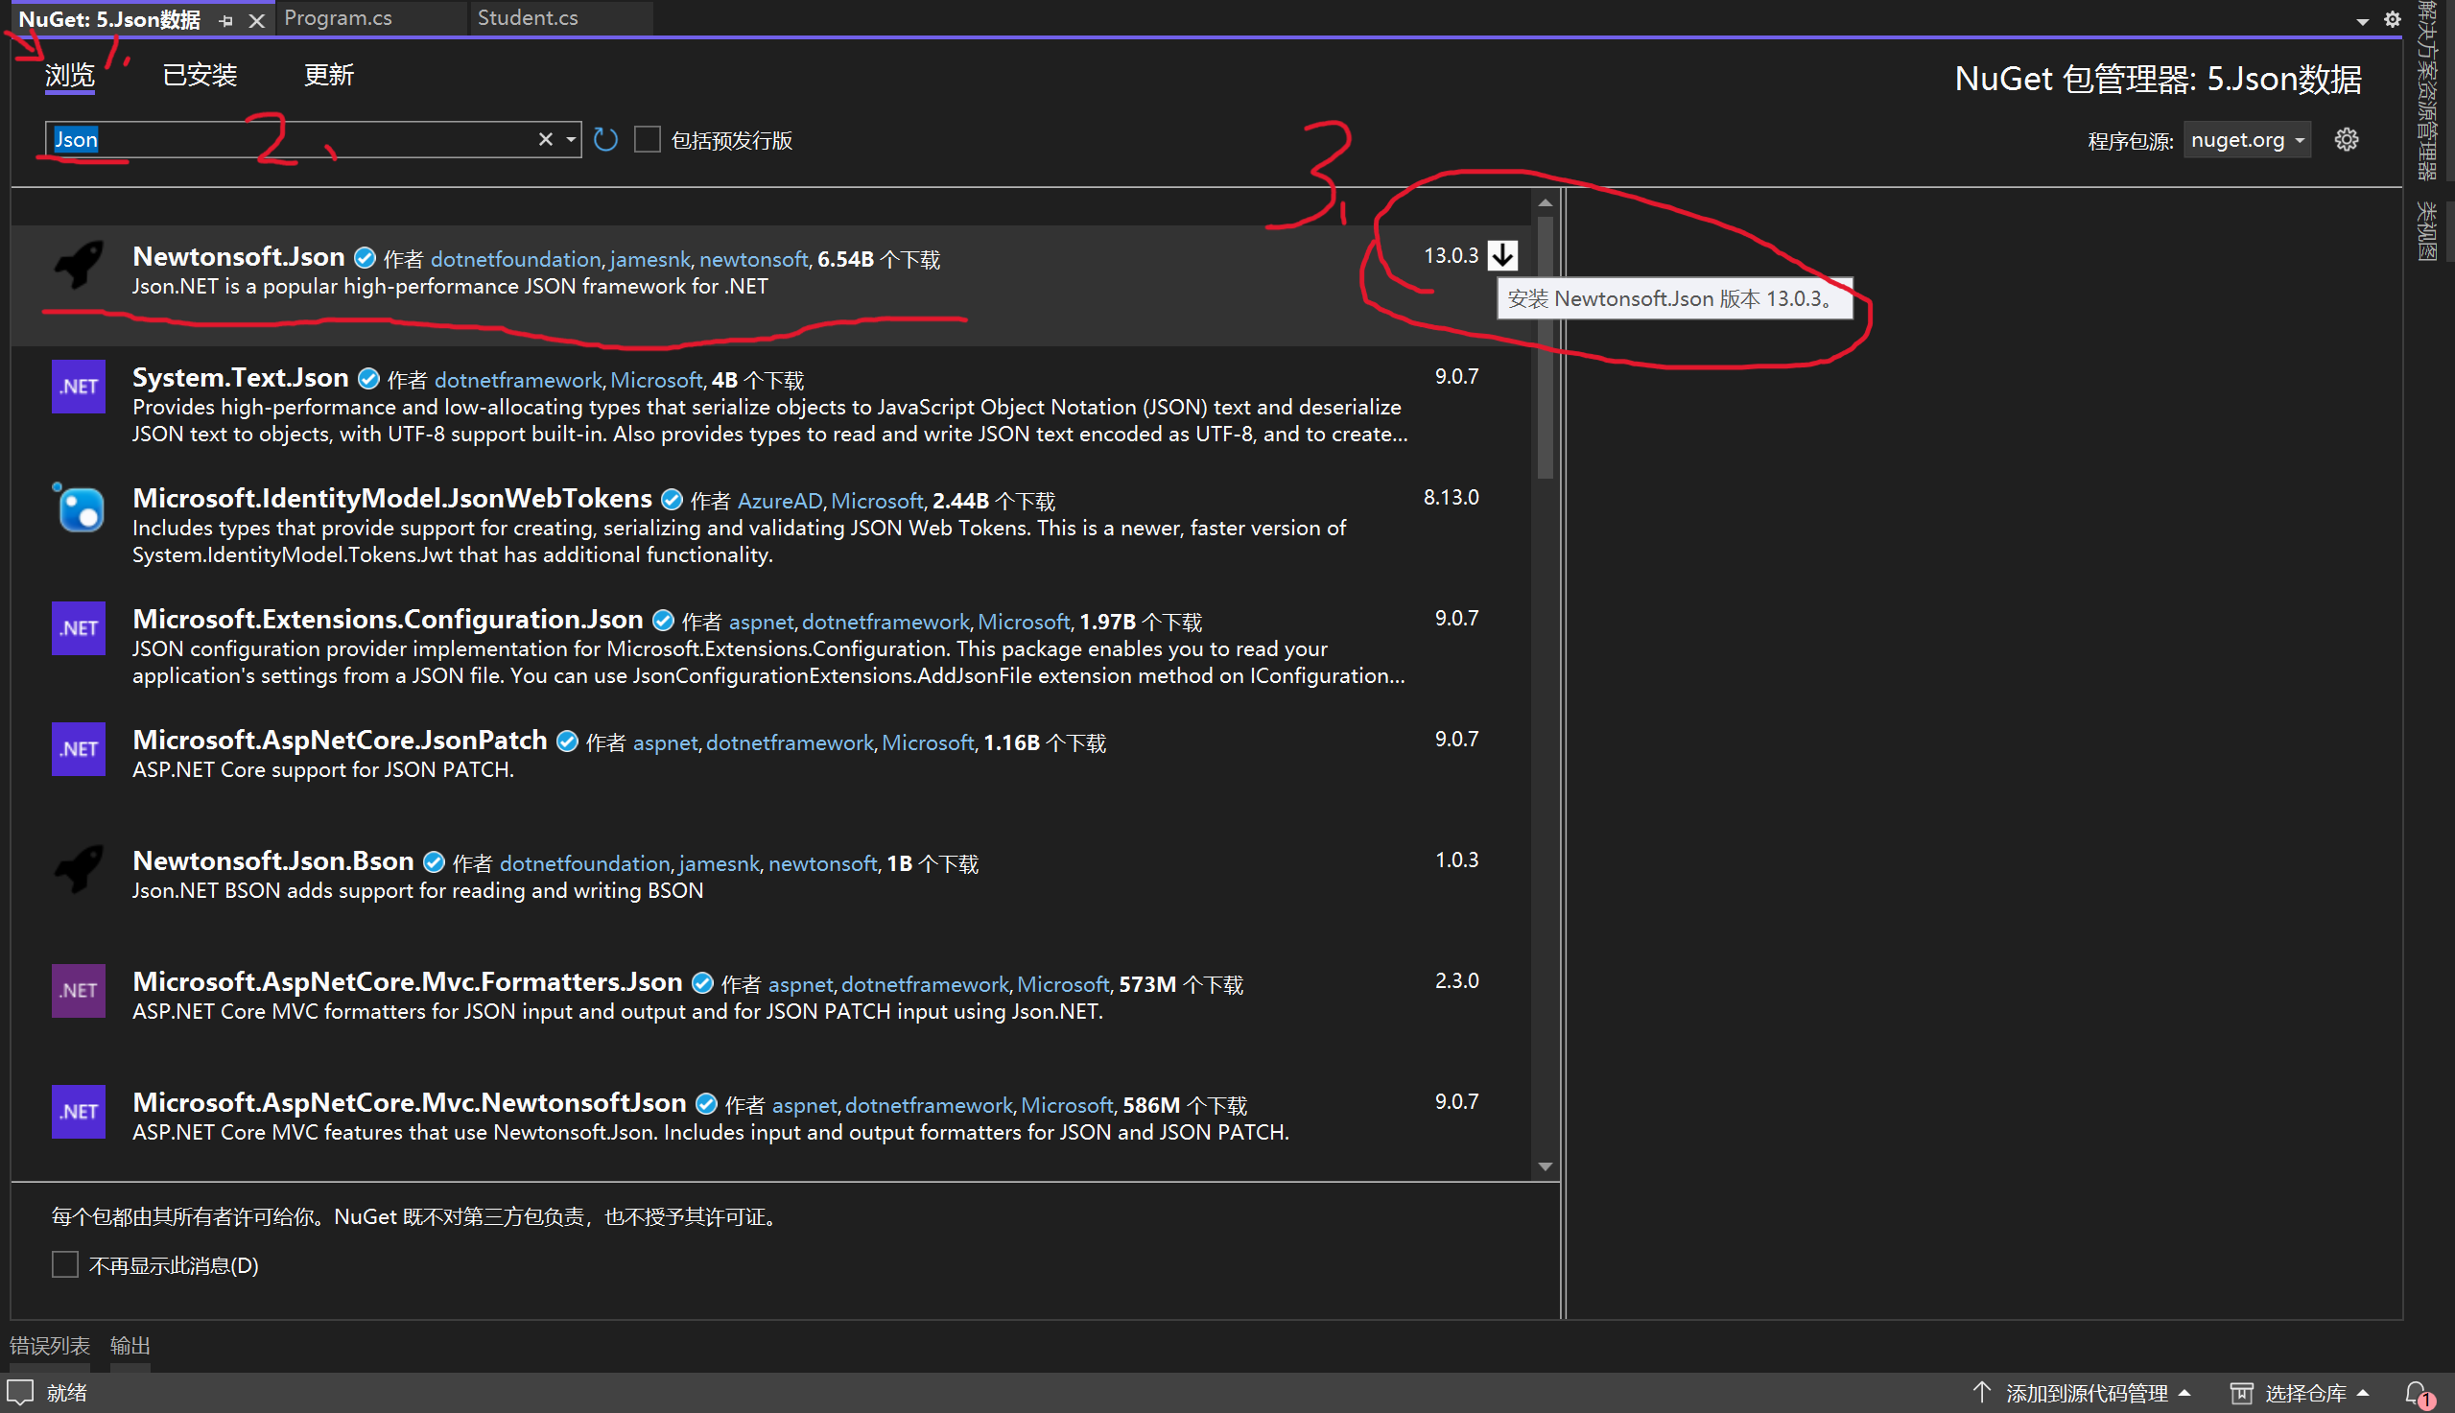
Task: Select the System.Text.Json package title
Action: (x=241, y=378)
